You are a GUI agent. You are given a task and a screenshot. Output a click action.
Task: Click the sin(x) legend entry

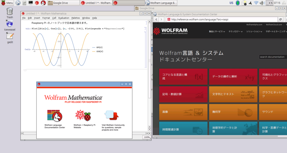click(97, 47)
